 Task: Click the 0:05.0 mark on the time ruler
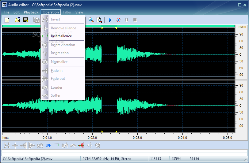pos(228,138)
